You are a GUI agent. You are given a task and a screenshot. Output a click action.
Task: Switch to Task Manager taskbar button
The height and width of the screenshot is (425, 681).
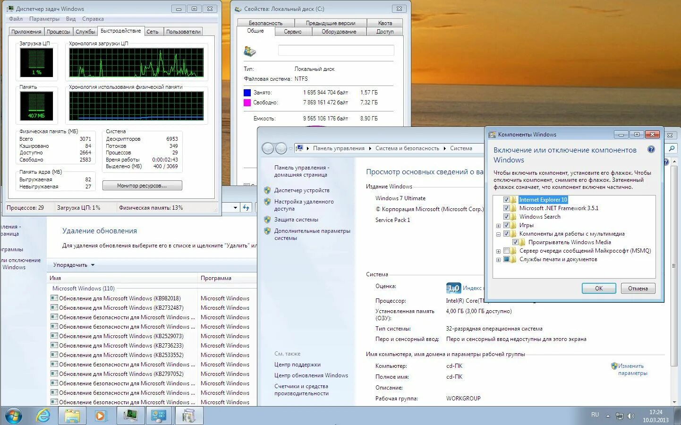(130, 416)
